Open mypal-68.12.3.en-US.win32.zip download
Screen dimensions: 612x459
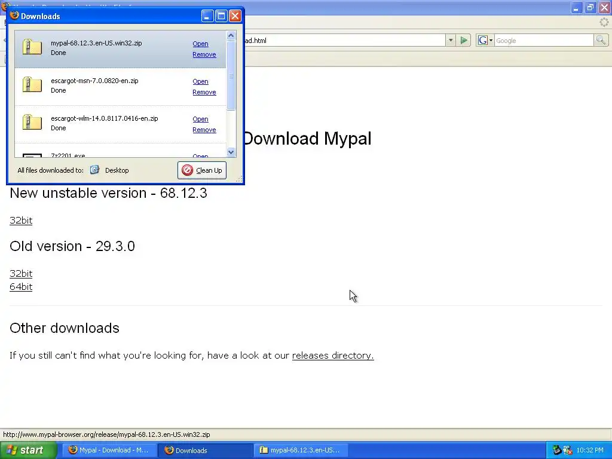200,44
